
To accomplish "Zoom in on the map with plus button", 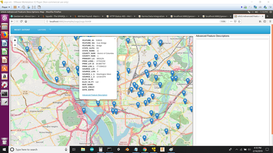I will [15, 40].
